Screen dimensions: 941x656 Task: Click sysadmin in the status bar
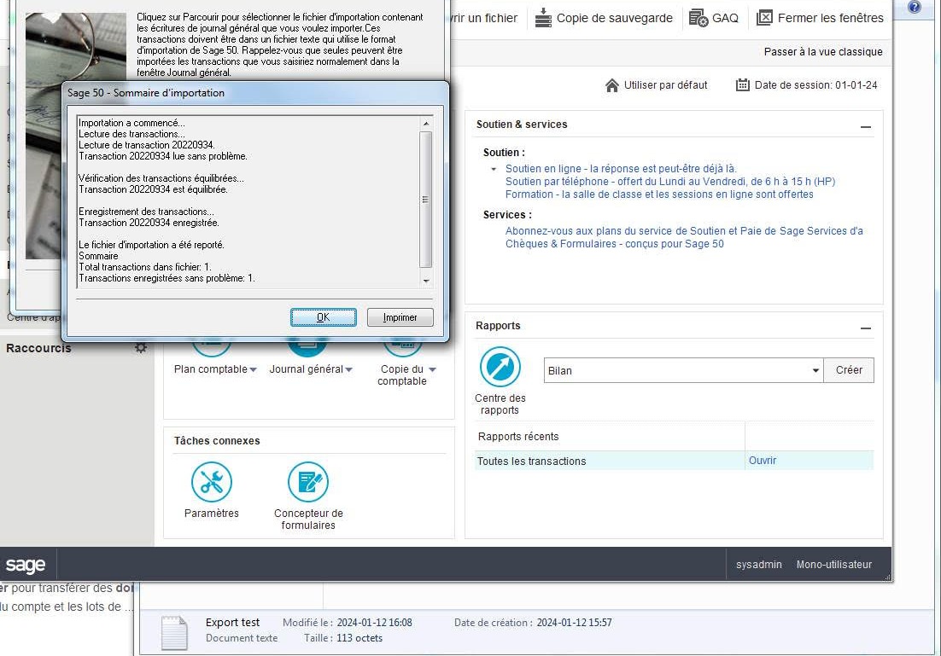pyautogui.click(x=758, y=565)
